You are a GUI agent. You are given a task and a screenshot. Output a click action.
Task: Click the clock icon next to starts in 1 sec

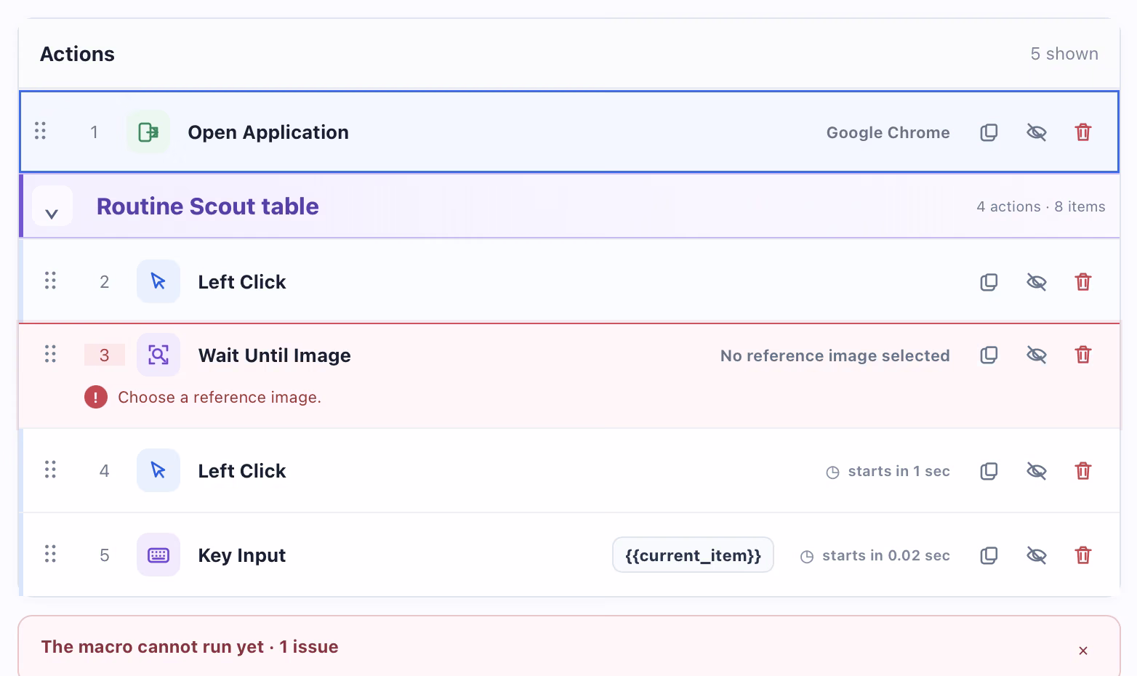coord(833,472)
